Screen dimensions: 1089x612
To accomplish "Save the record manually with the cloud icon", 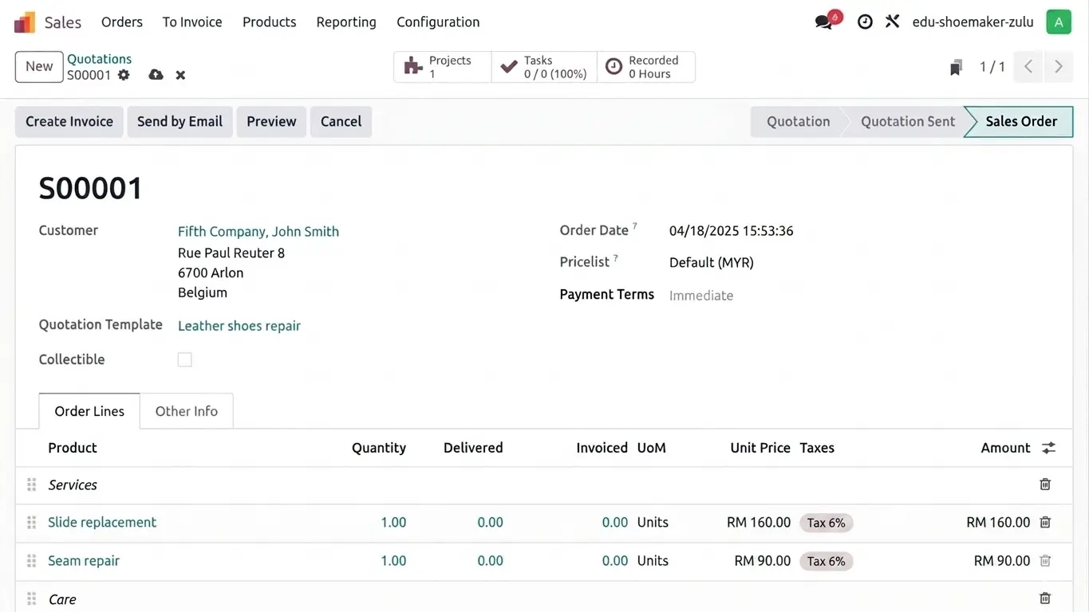I will point(156,75).
